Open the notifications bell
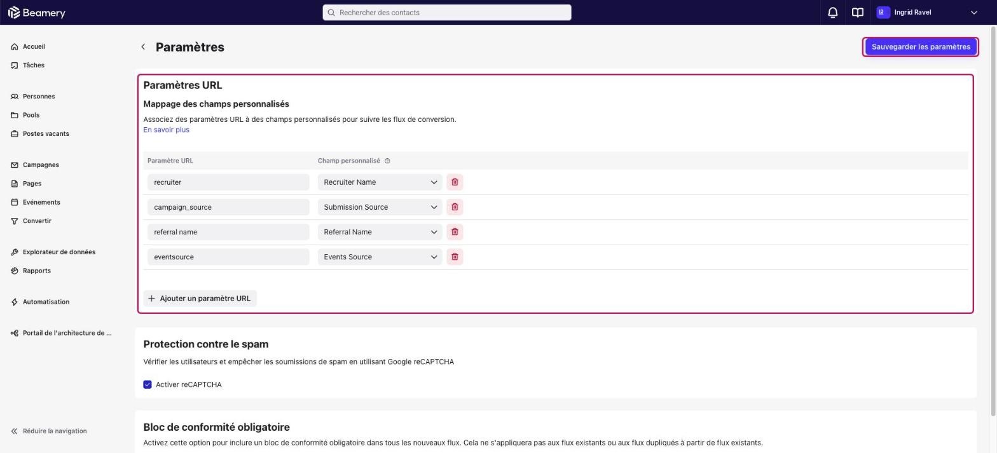The height and width of the screenshot is (453, 997). 832,13
